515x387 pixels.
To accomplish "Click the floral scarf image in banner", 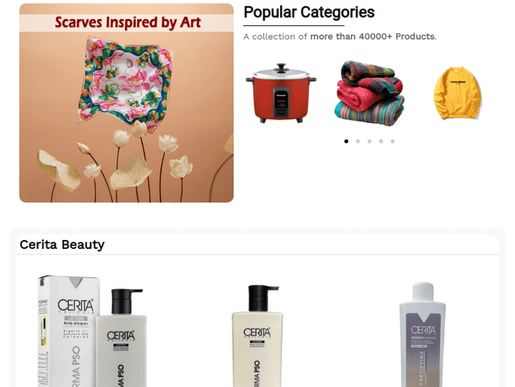I will click(x=125, y=84).
